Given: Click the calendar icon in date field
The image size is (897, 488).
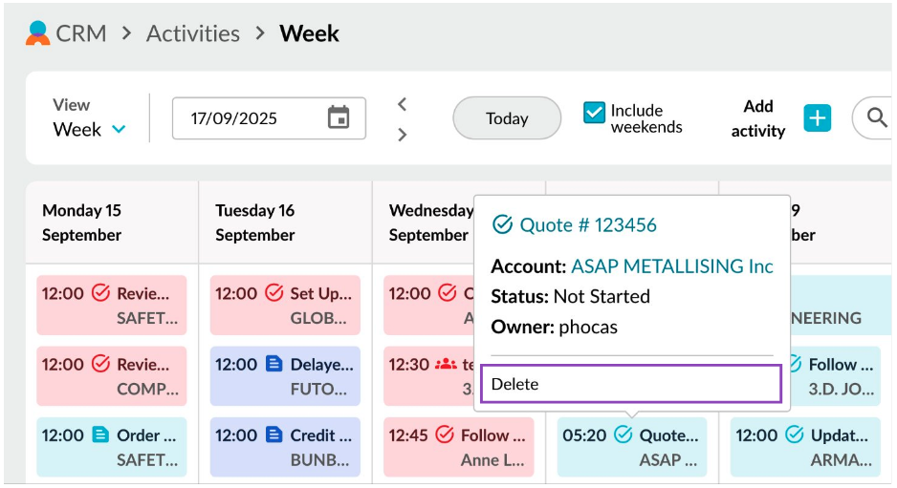Looking at the screenshot, I should [339, 117].
